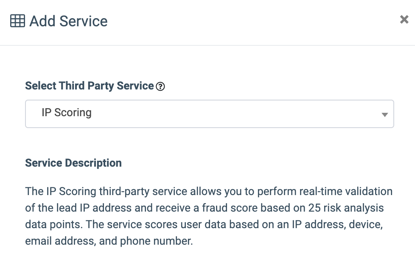Viewport: 415px width, 268px height.
Task: Expand the dropdown using the caret arrow
Action: click(x=384, y=114)
